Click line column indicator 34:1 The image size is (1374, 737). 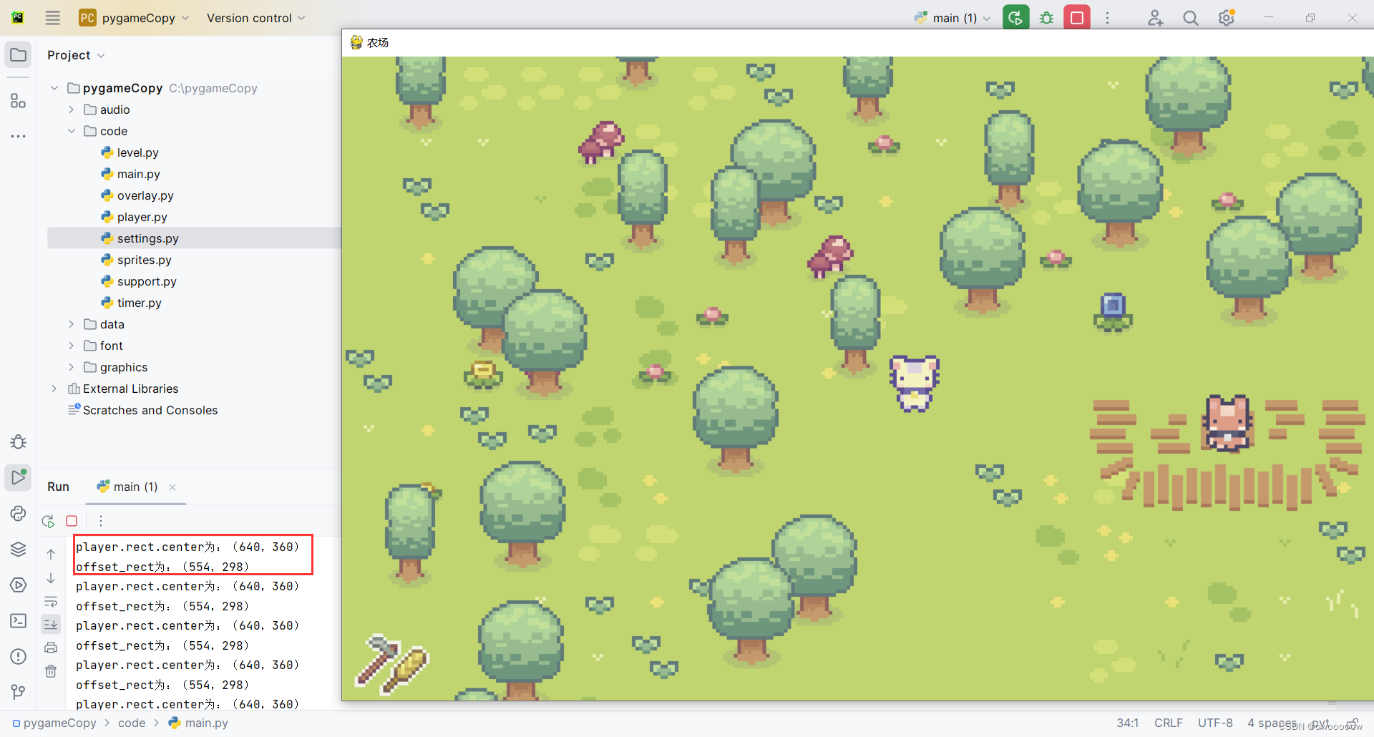1128,723
